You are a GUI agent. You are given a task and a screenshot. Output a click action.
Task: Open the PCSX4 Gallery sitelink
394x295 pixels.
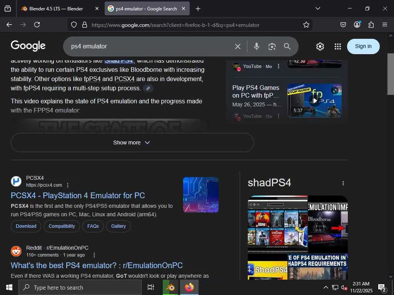tap(119, 226)
